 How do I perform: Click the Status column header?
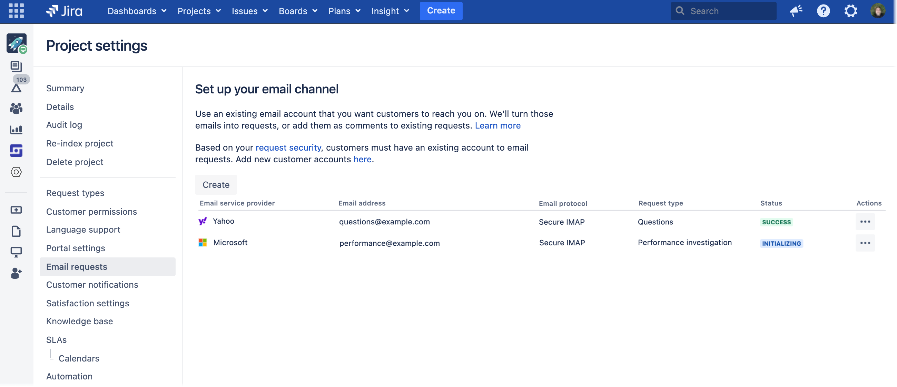(771, 203)
